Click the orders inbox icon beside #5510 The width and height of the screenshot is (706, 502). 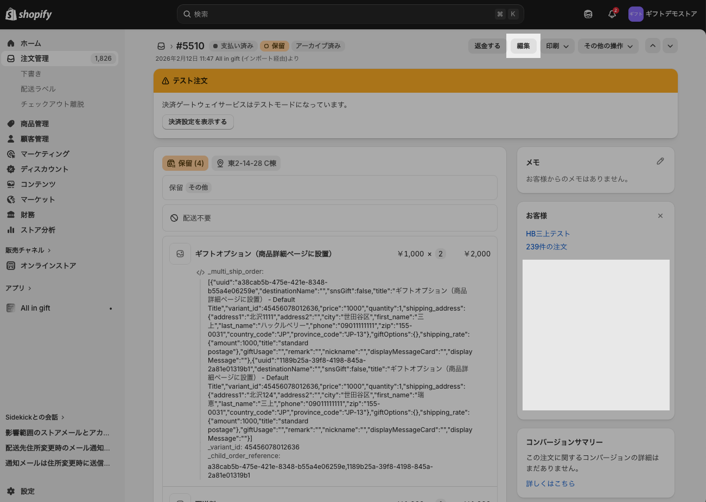tap(161, 47)
